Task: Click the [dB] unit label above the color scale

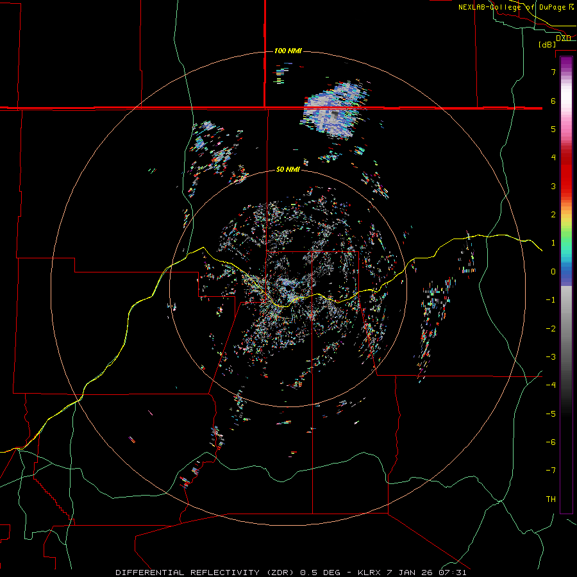Action: pyautogui.click(x=548, y=44)
